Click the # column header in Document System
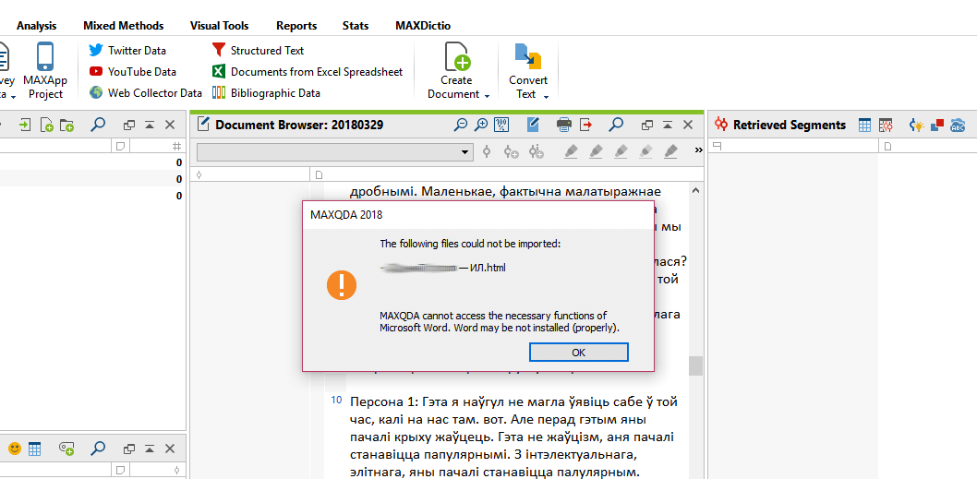This screenshot has width=977, height=479. (176, 147)
